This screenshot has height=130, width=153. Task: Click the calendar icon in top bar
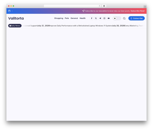tap(9, 11)
